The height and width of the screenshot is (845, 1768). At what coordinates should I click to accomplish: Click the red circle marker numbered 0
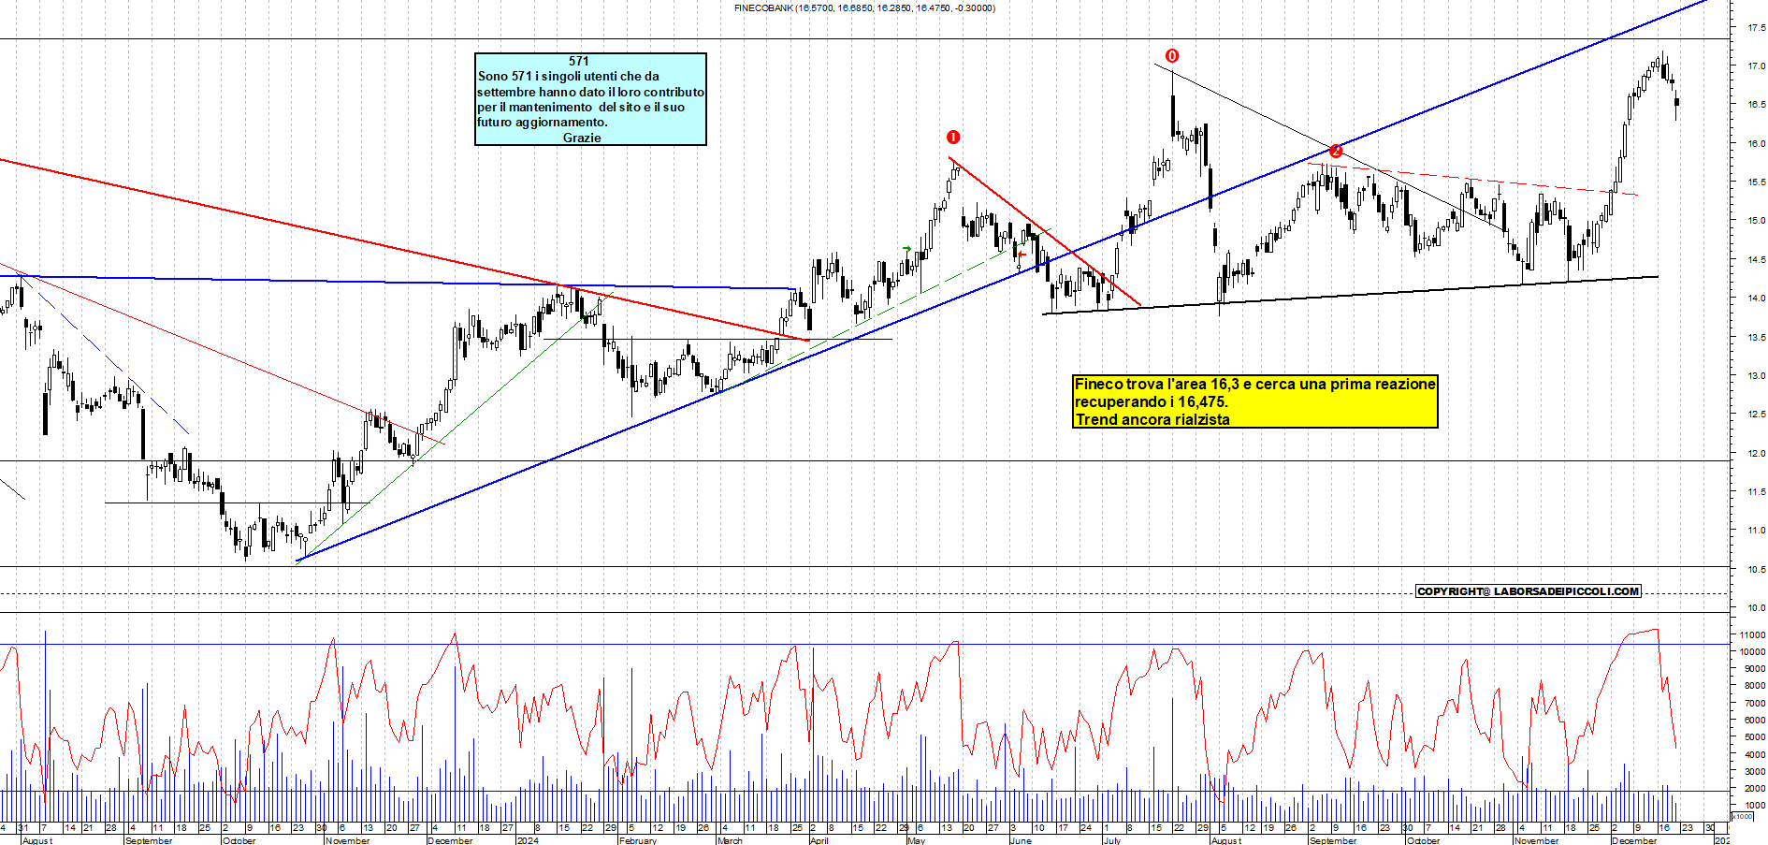[x=1172, y=56]
